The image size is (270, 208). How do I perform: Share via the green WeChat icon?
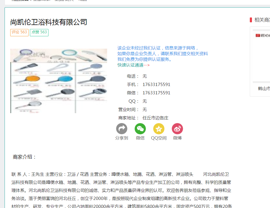click(140, 128)
